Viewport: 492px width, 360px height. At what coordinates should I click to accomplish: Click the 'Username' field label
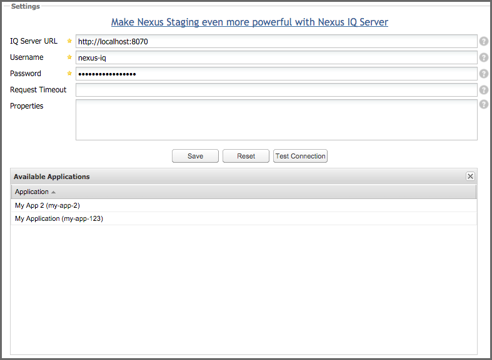click(x=27, y=57)
